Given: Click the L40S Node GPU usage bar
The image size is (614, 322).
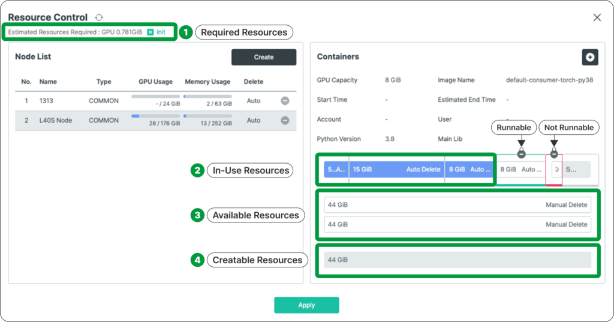Looking at the screenshot, I should (x=155, y=116).
